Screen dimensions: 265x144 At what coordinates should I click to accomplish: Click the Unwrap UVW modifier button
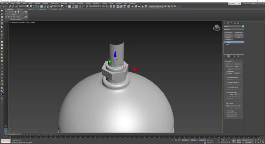click(238, 33)
